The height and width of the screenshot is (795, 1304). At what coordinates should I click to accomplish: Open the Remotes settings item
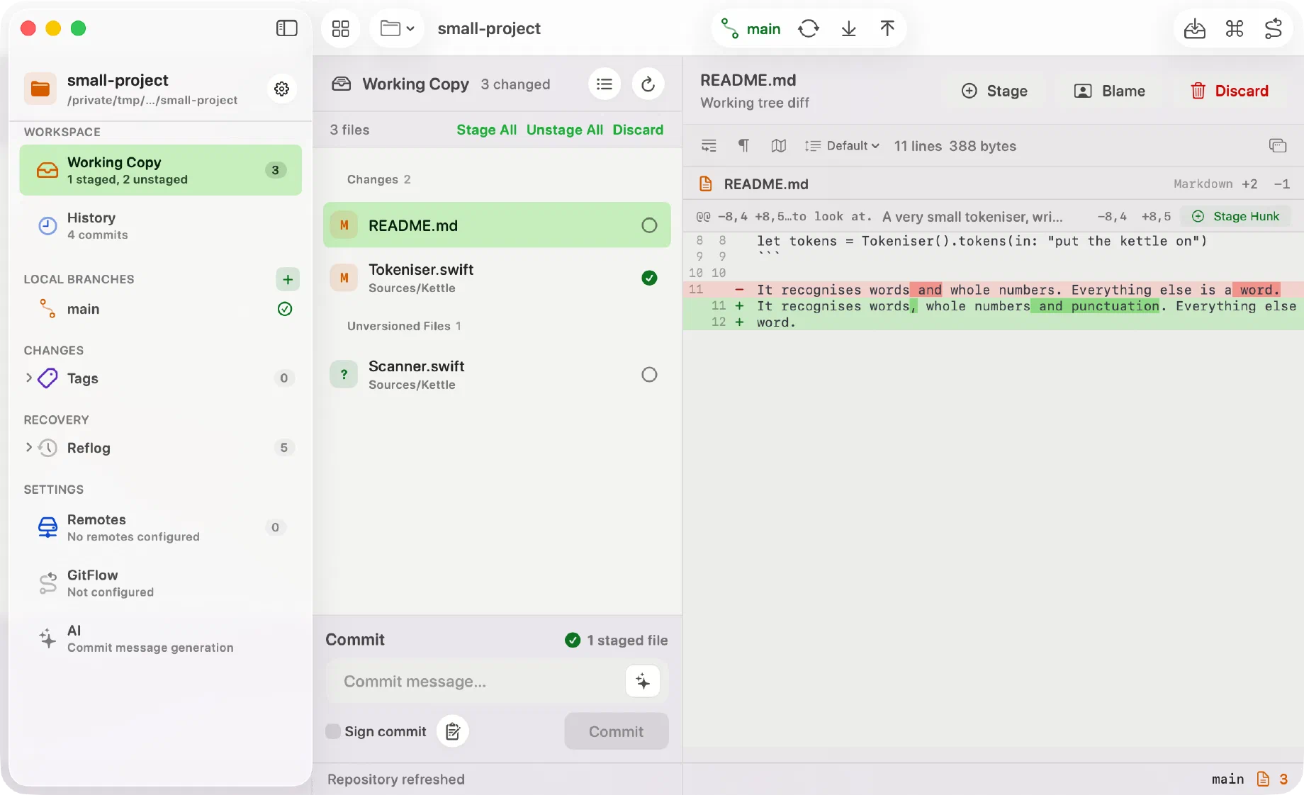coord(161,527)
